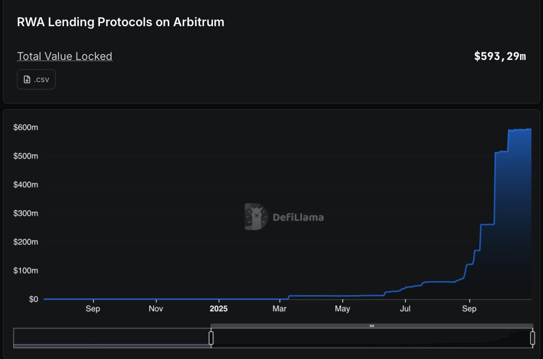Click the 2025 axis label

coord(219,309)
